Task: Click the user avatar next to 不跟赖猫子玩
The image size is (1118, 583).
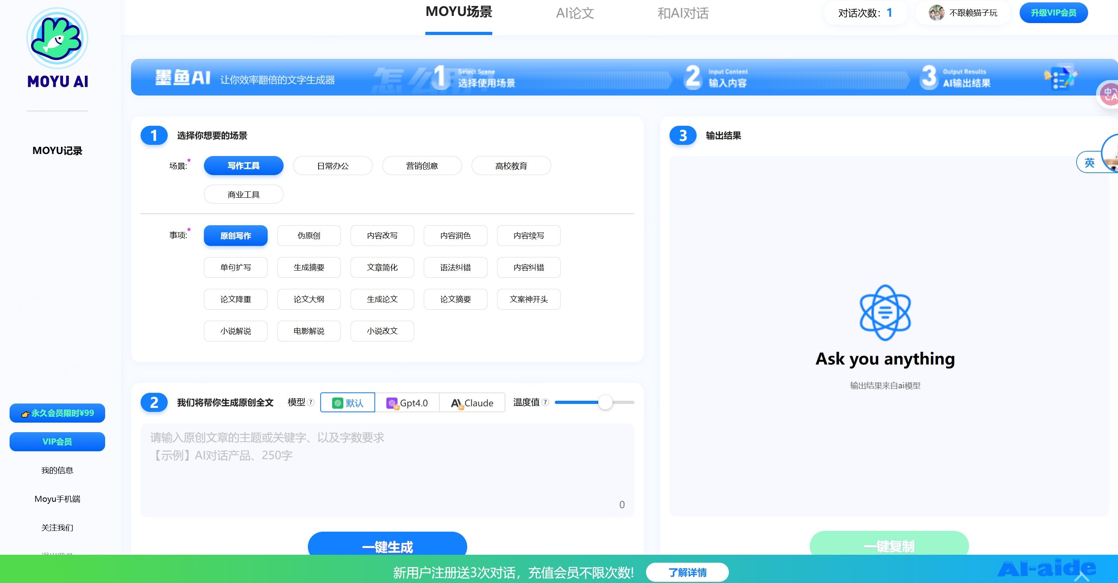Action: coord(936,13)
